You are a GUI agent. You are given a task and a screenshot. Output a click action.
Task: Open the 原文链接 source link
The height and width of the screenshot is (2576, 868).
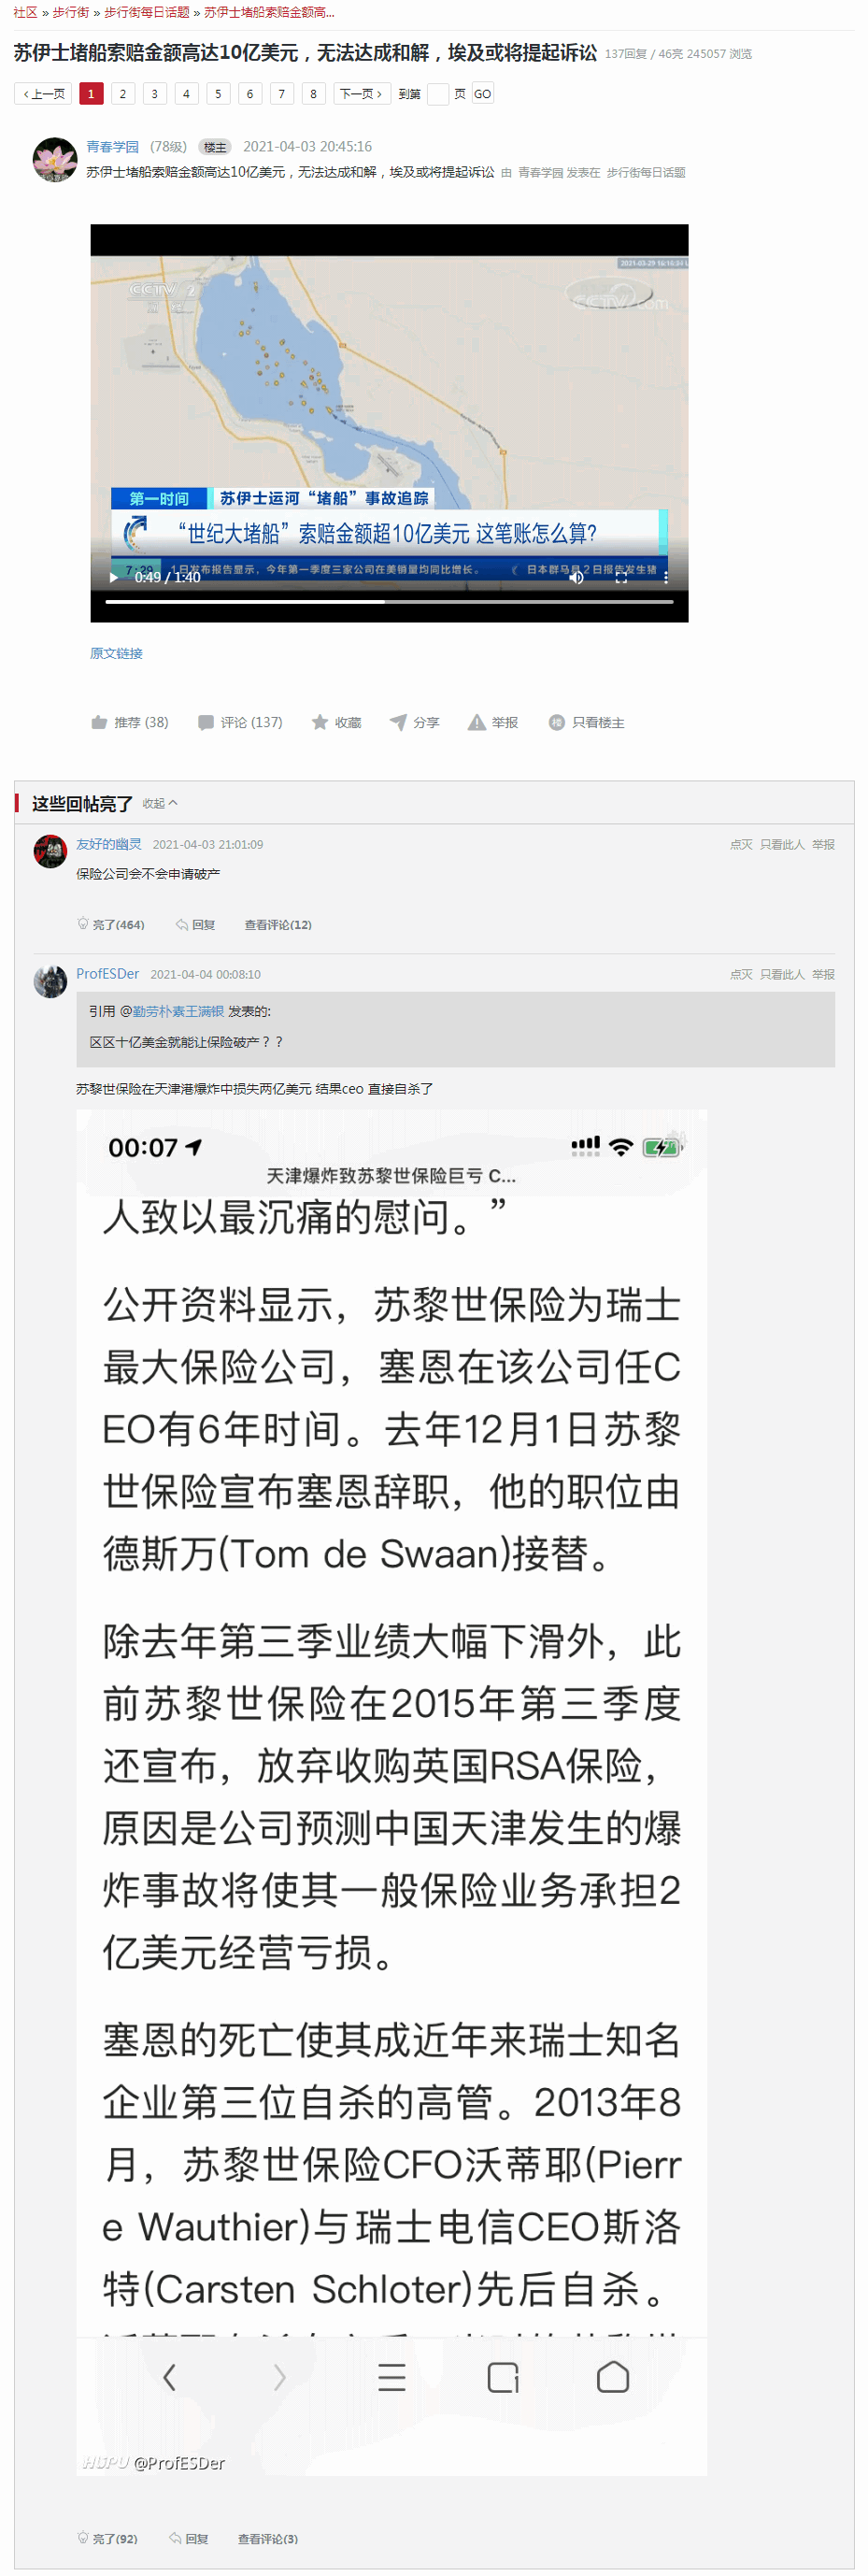pos(116,655)
